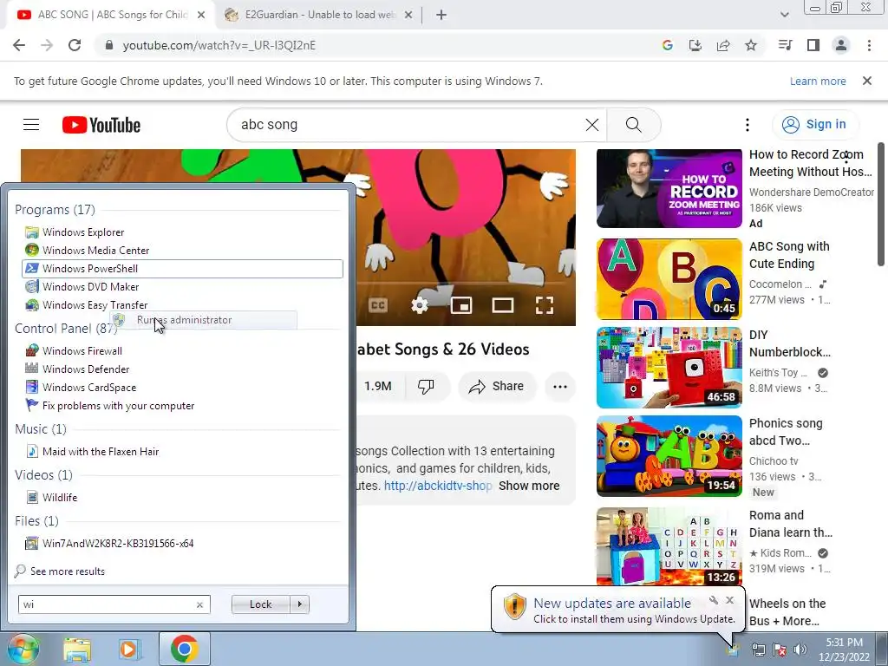Screen dimensions: 888x666
Task: Open Chrome share page icon
Action: (x=723, y=45)
